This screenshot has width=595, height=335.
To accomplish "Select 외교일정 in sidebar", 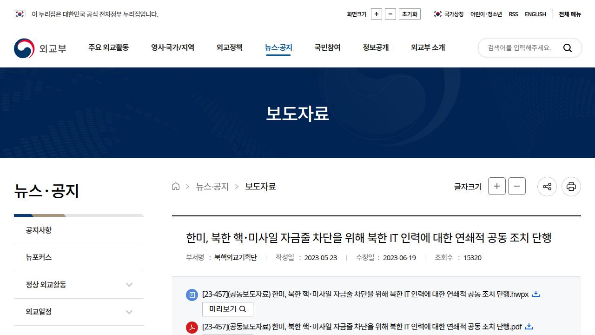I will coord(39,312).
